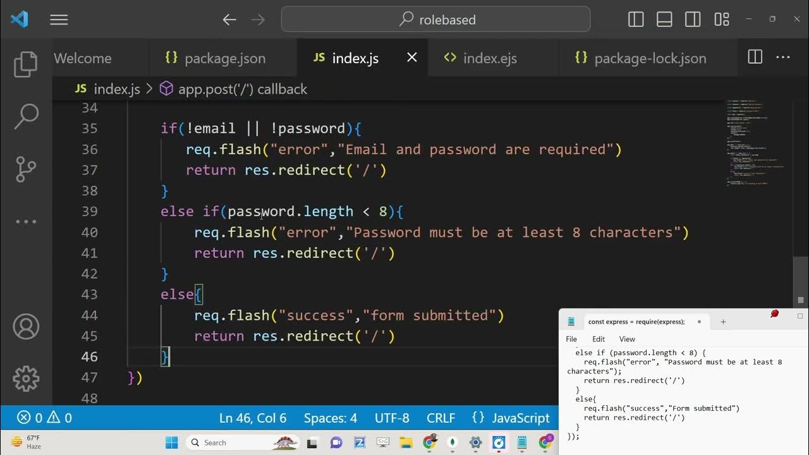Navigate back using the left arrow

[x=229, y=20]
